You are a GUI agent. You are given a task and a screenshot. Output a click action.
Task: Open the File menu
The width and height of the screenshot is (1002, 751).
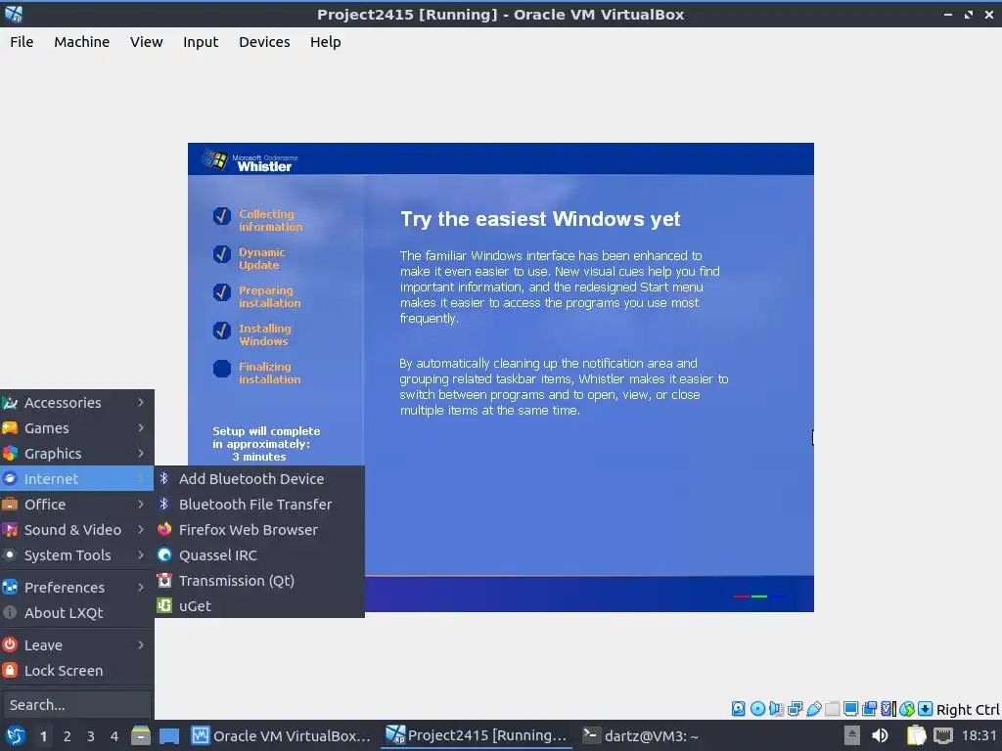click(x=22, y=41)
